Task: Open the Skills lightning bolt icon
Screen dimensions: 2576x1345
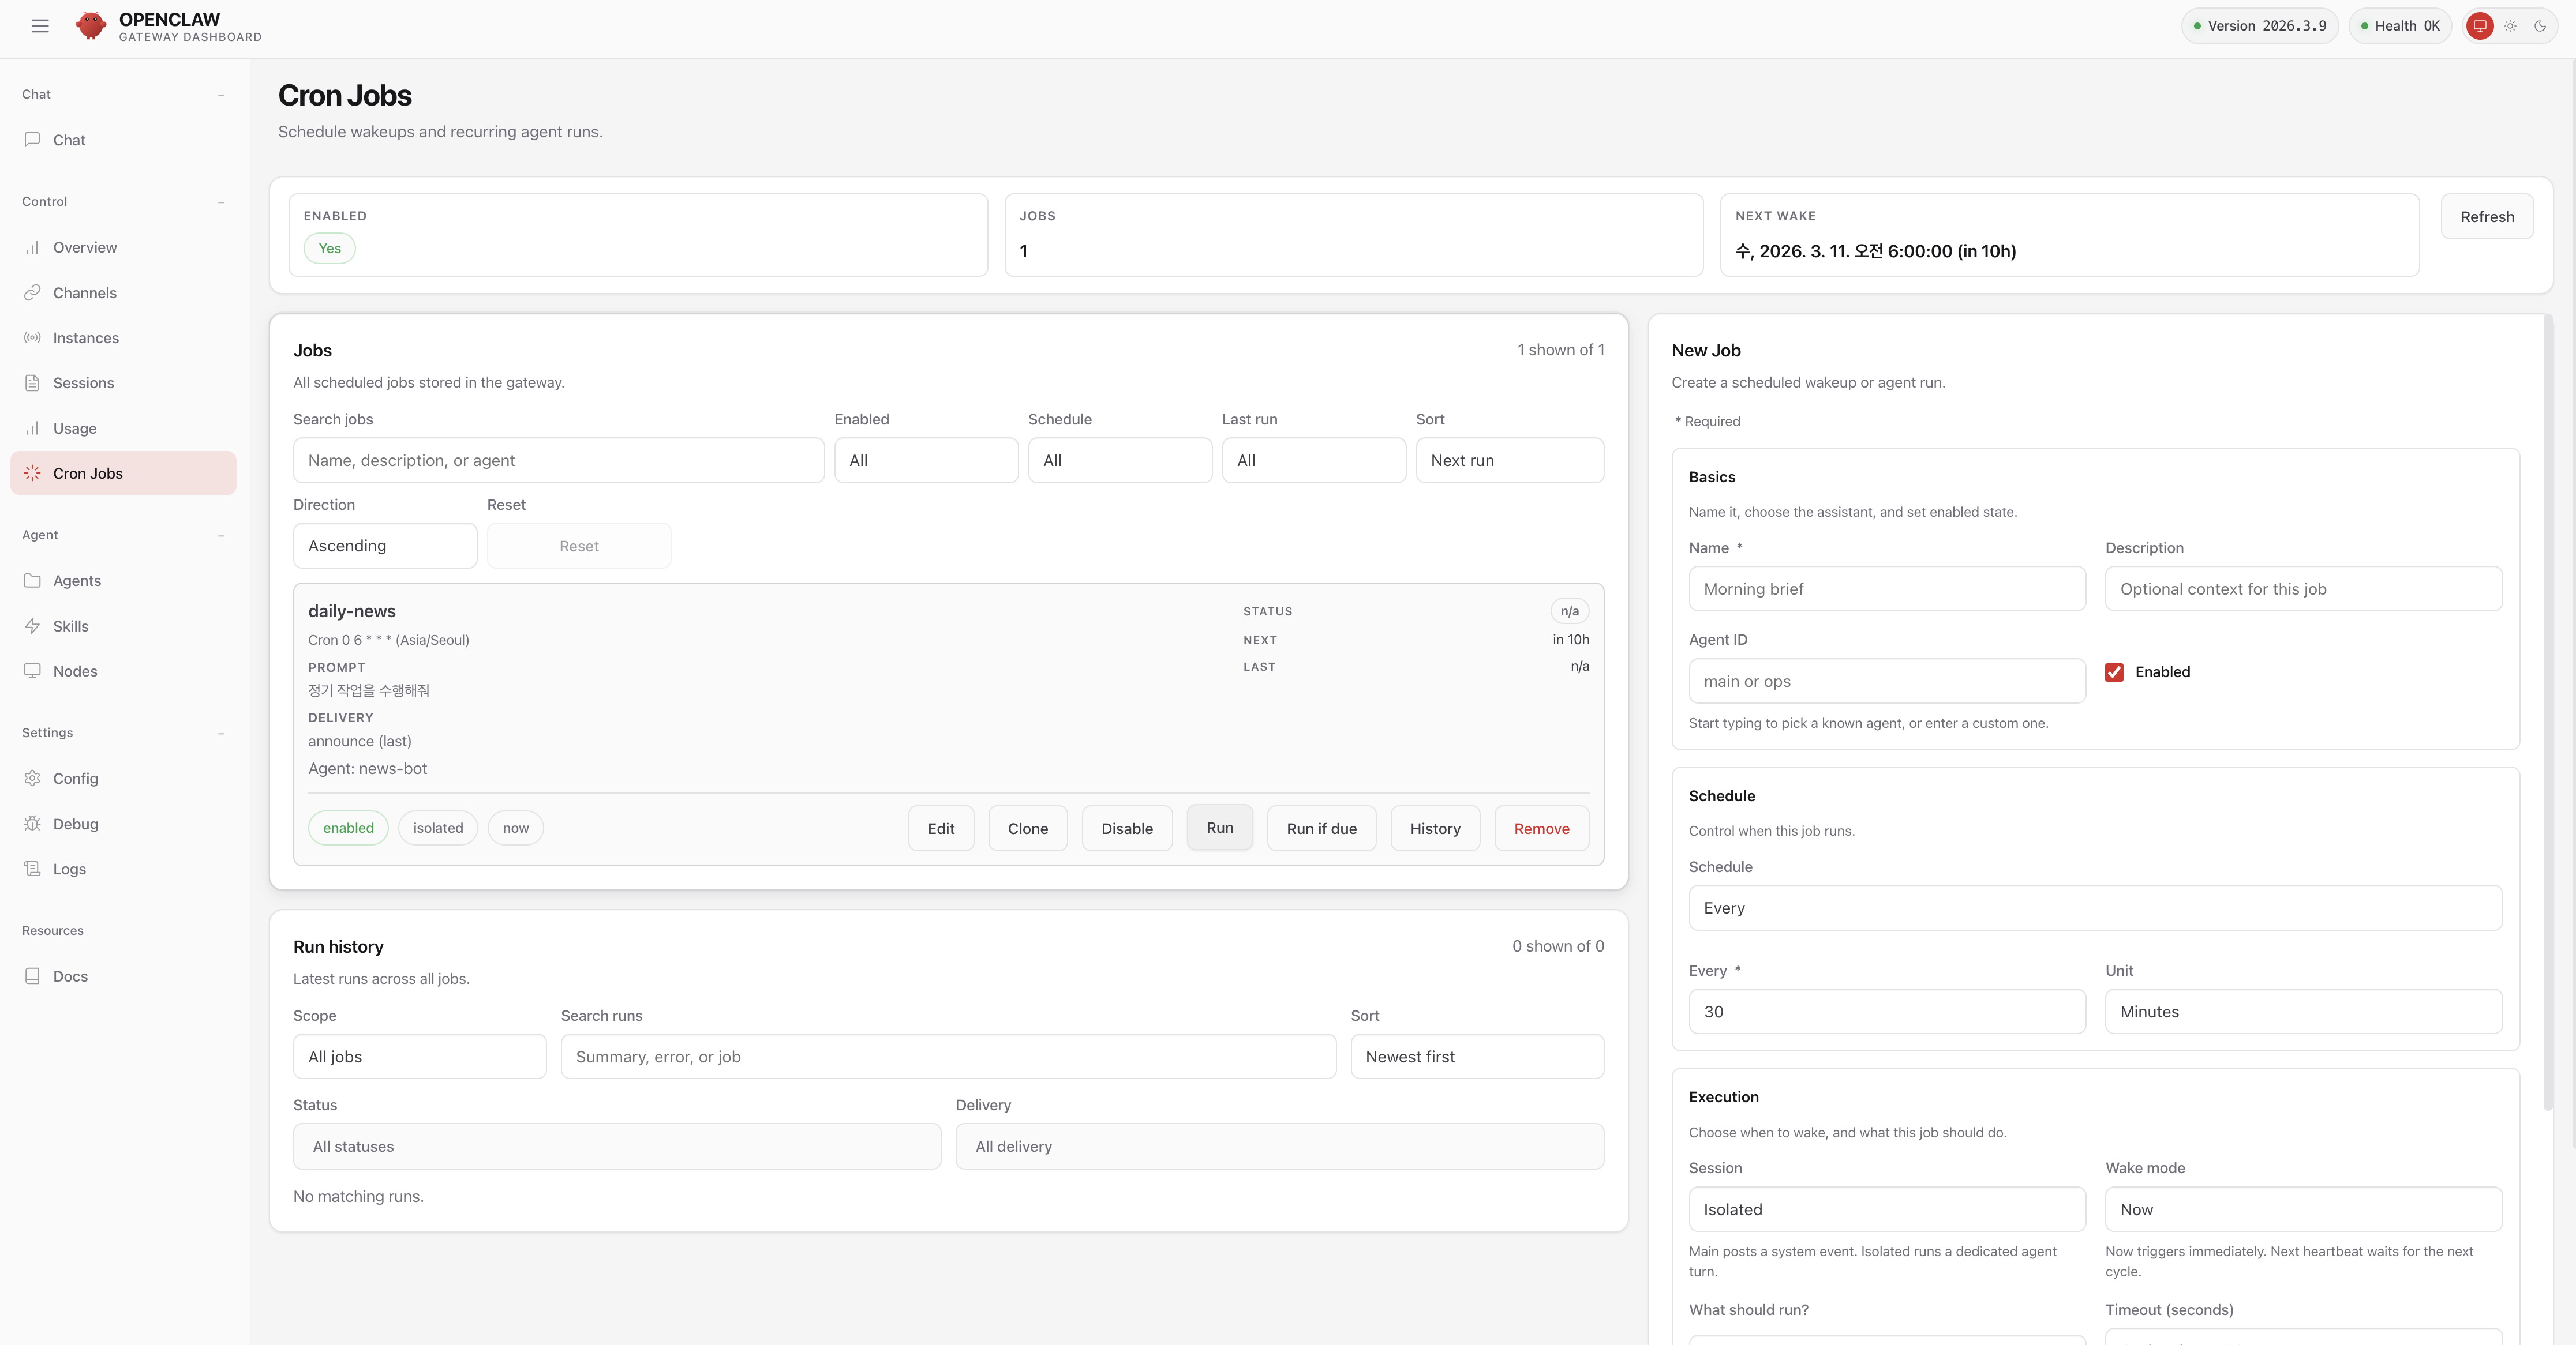Action: tap(32, 626)
